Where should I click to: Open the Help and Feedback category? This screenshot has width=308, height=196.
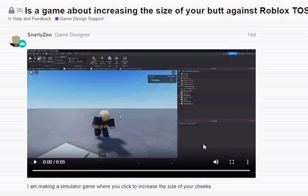(x=30, y=19)
